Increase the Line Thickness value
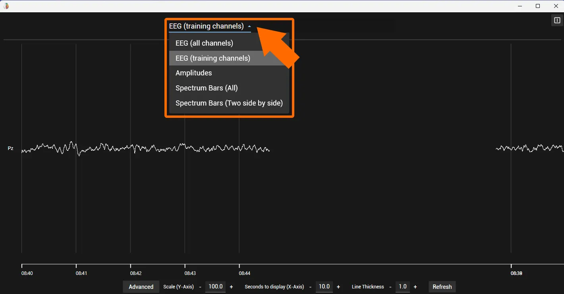Viewport: 564px width, 294px height. [415, 287]
